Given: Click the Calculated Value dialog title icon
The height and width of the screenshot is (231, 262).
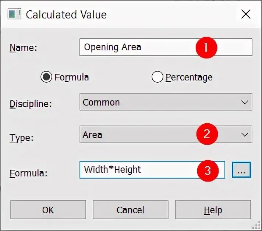Looking at the screenshot, I should (14, 14).
